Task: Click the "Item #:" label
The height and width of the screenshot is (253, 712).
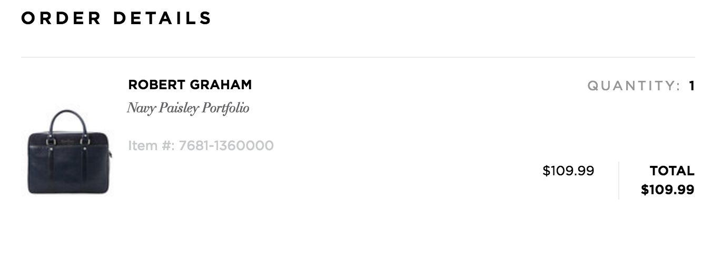Action: [151, 145]
